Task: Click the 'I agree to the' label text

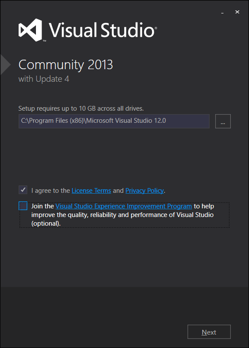Action: (x=51, y=191)
